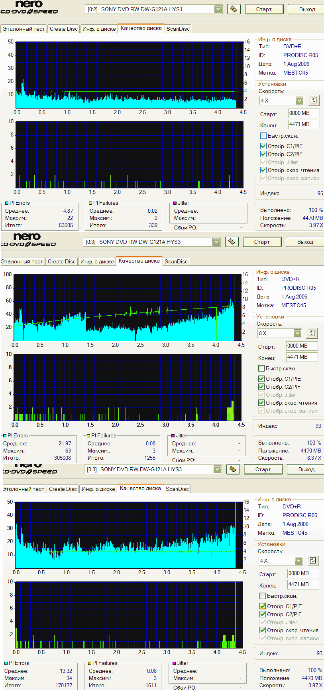Viewport: 324px width, 690px height.
Task: Click the options icon in the middle window's toolbar
Action: click(232, 242)
